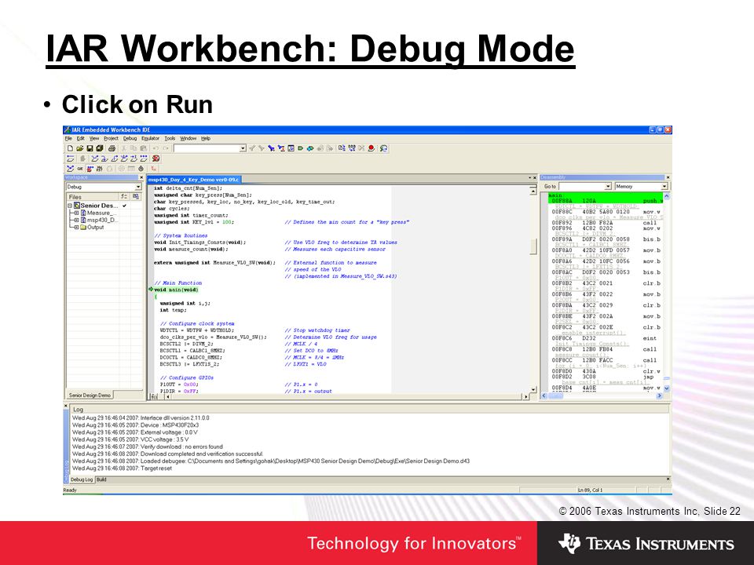Click the Go to address input field
754x565 pixels.
[581, 187]
